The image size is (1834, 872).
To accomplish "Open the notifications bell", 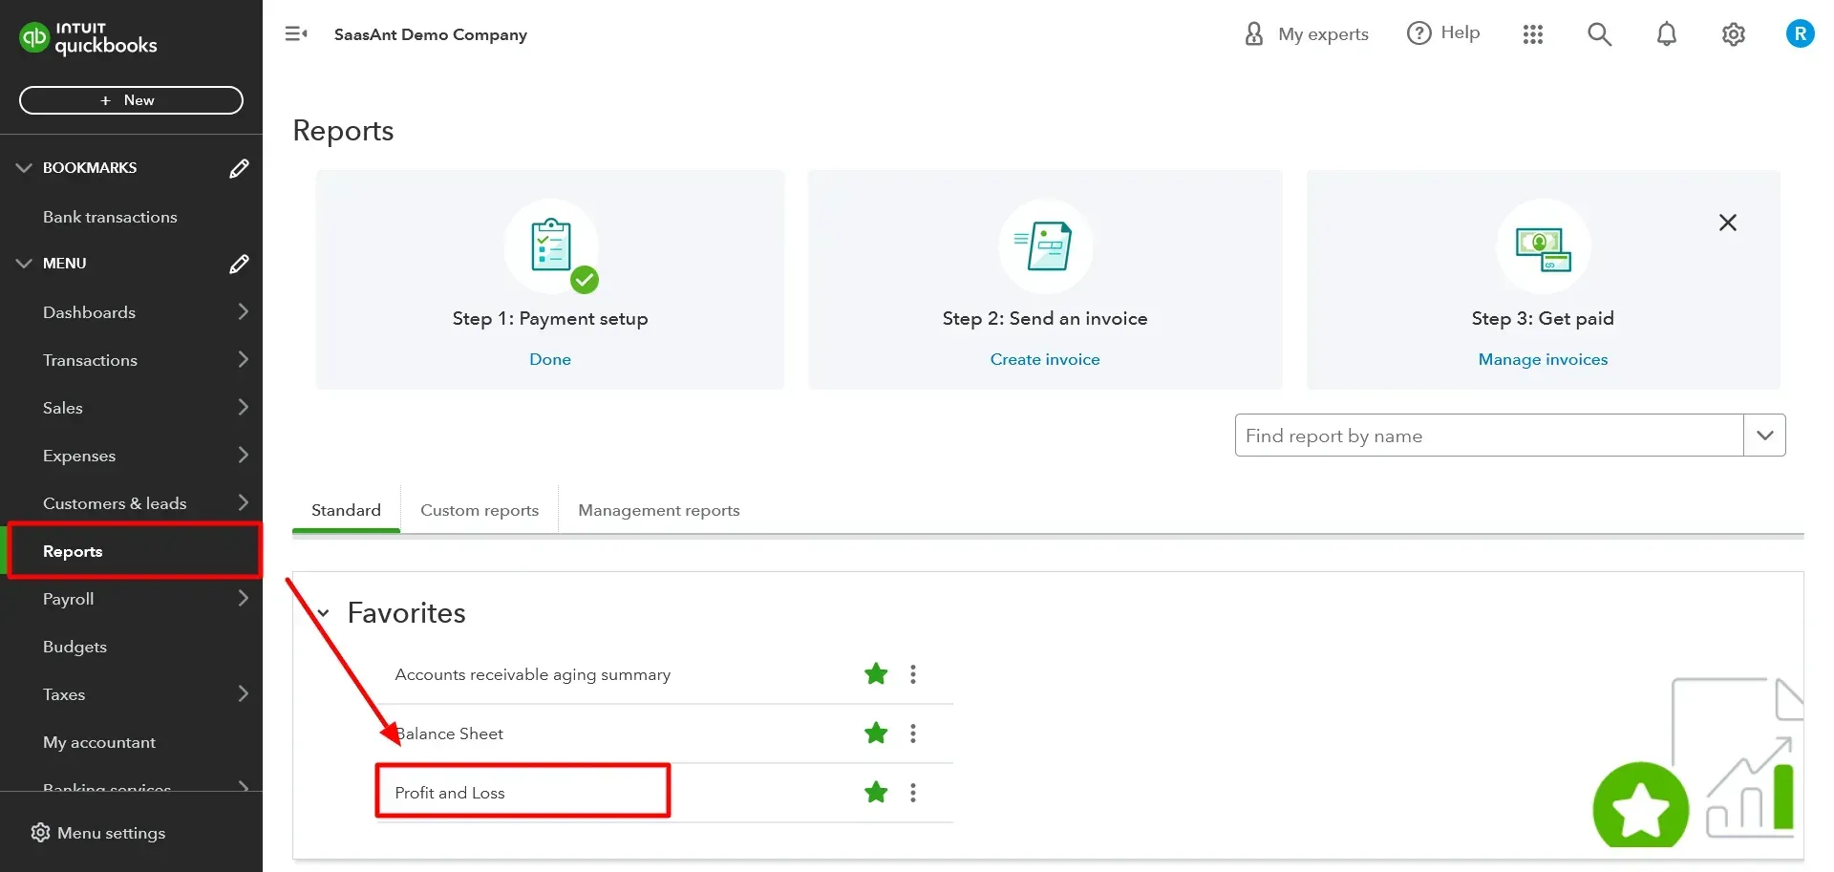I will click(x=1666, y=34).
